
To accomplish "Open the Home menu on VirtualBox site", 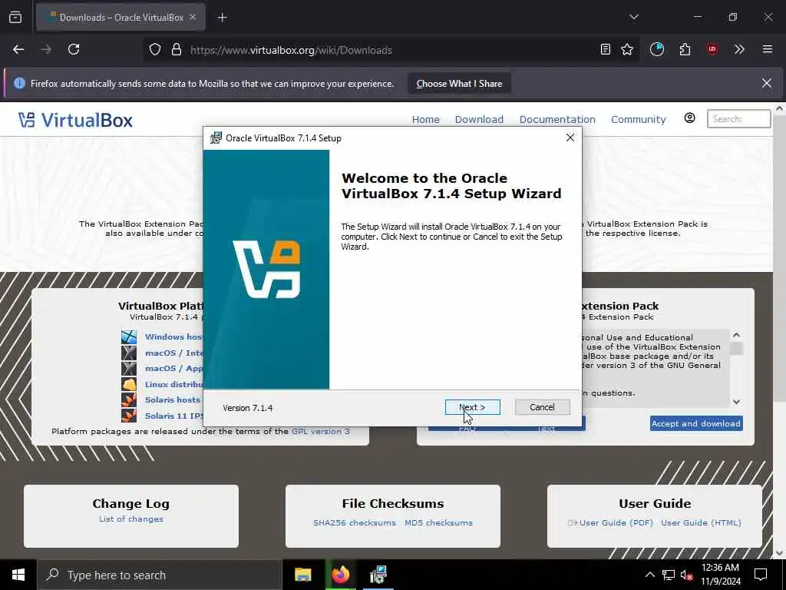I will tap(425, 119).
